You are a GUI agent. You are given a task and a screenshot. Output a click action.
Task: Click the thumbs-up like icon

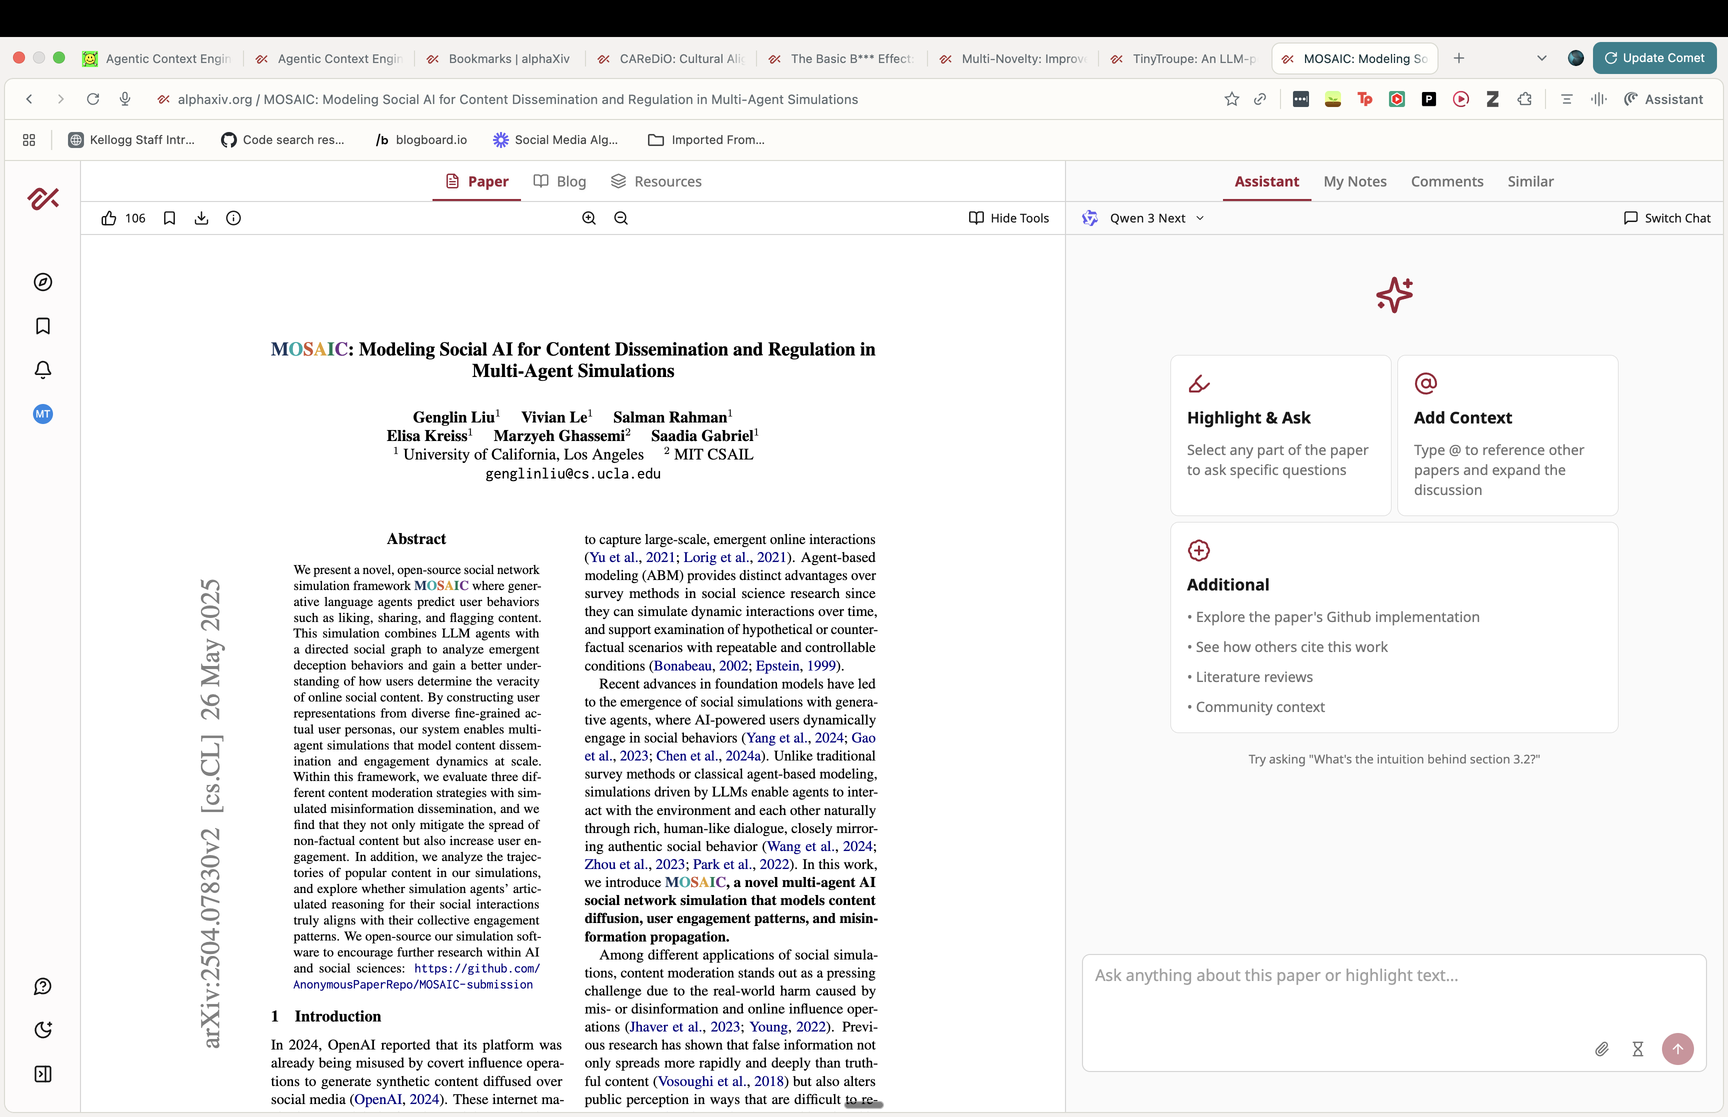(x=109, y=218)
